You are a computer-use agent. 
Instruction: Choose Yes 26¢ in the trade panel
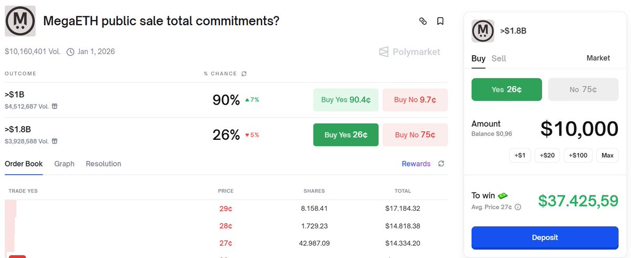(x=506, y=89)
